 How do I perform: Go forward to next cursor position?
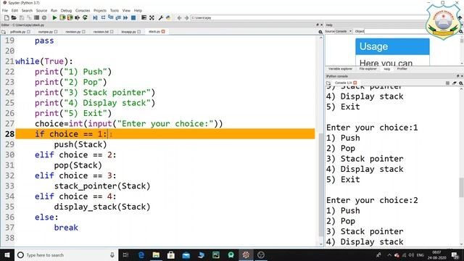pos(186,17)
